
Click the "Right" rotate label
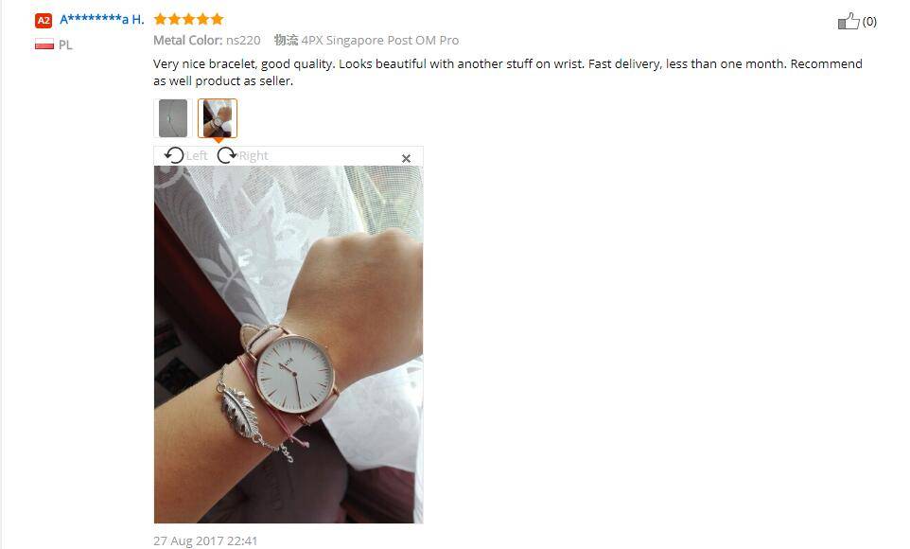point(254,155)
